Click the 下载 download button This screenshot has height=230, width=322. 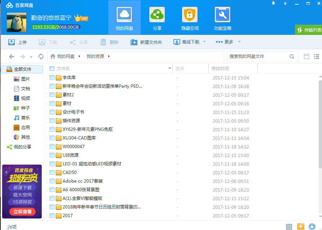48,42
